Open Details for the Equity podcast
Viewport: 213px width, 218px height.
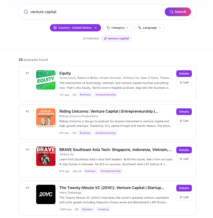tap(184, 73)
